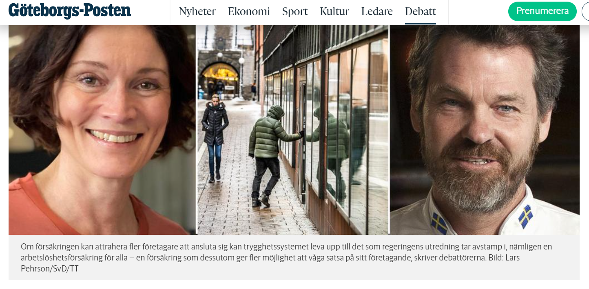Open the middle street scene photo
589x289 pixels.
point(293,130)
